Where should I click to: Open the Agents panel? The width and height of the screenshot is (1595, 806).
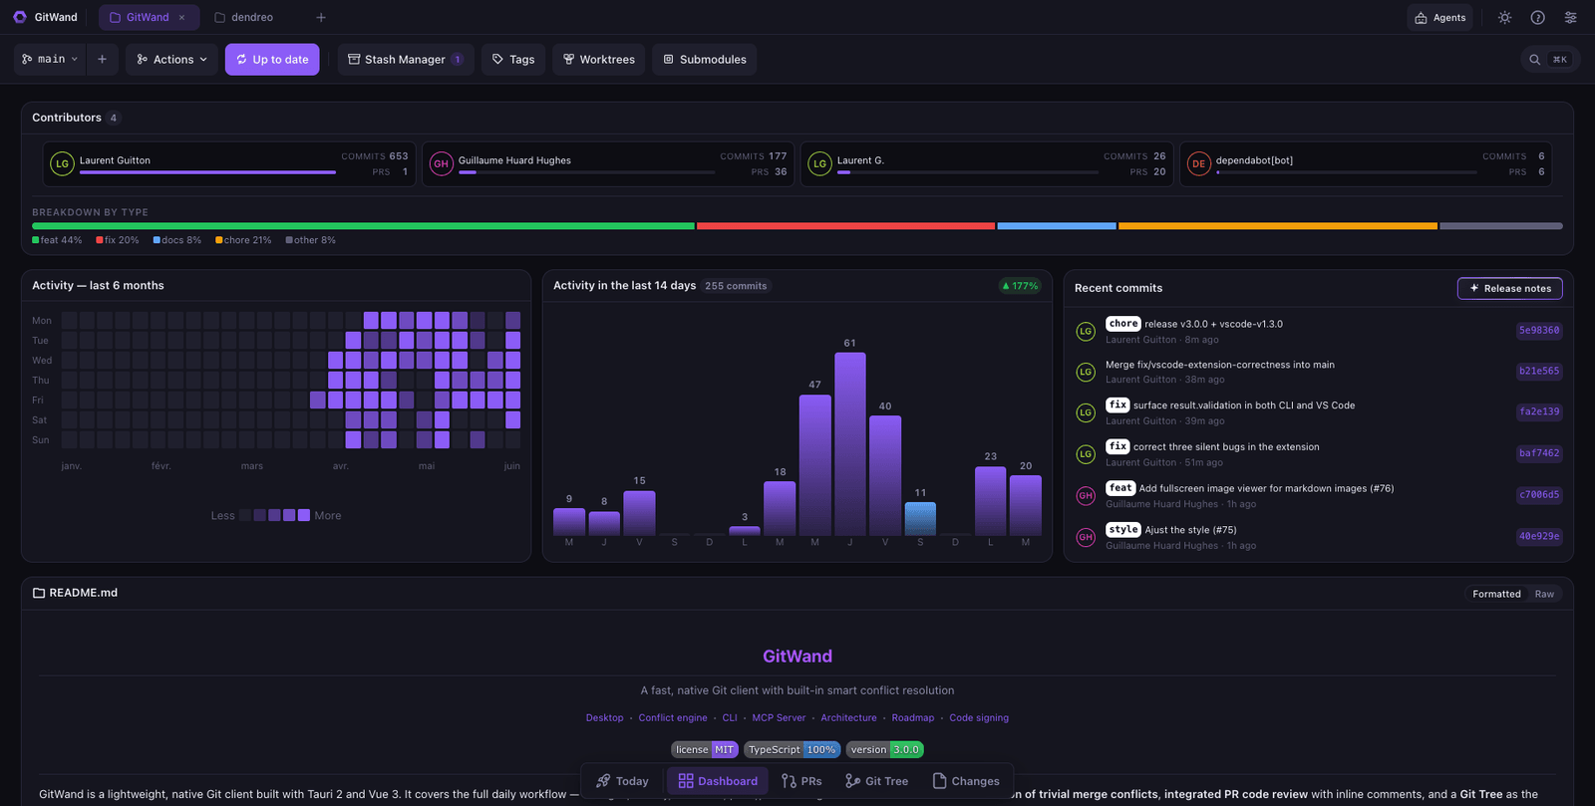[1439, 17]
